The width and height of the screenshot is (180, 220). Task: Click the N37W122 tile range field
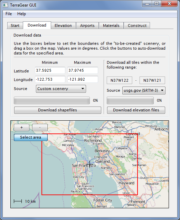pyautogui.click(x=120, y=80)
